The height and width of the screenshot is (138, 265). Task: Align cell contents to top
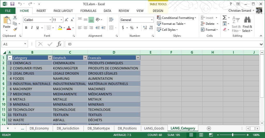click(x=80, y=20)
